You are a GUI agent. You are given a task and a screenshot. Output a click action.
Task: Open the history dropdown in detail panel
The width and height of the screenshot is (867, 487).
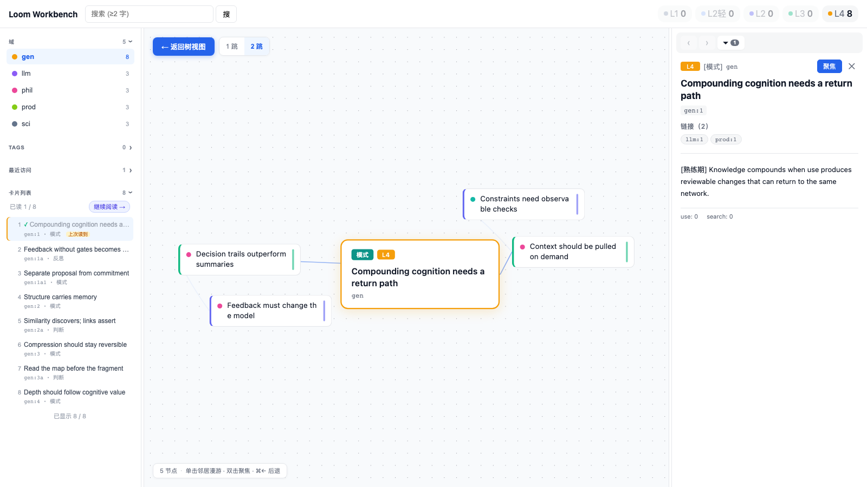pyautogui.click(x=731, y=43)
